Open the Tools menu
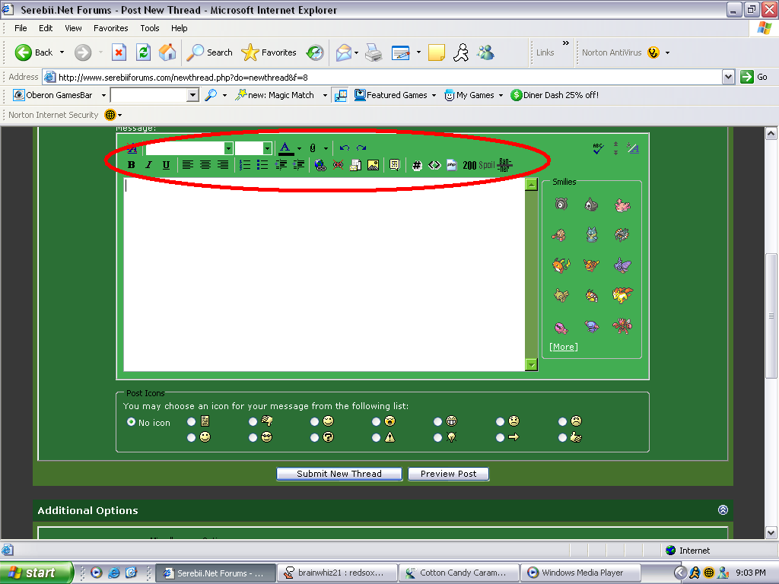 pos(150,28)
